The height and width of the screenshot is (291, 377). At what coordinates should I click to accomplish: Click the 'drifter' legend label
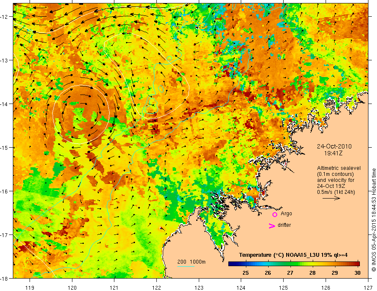284,225
